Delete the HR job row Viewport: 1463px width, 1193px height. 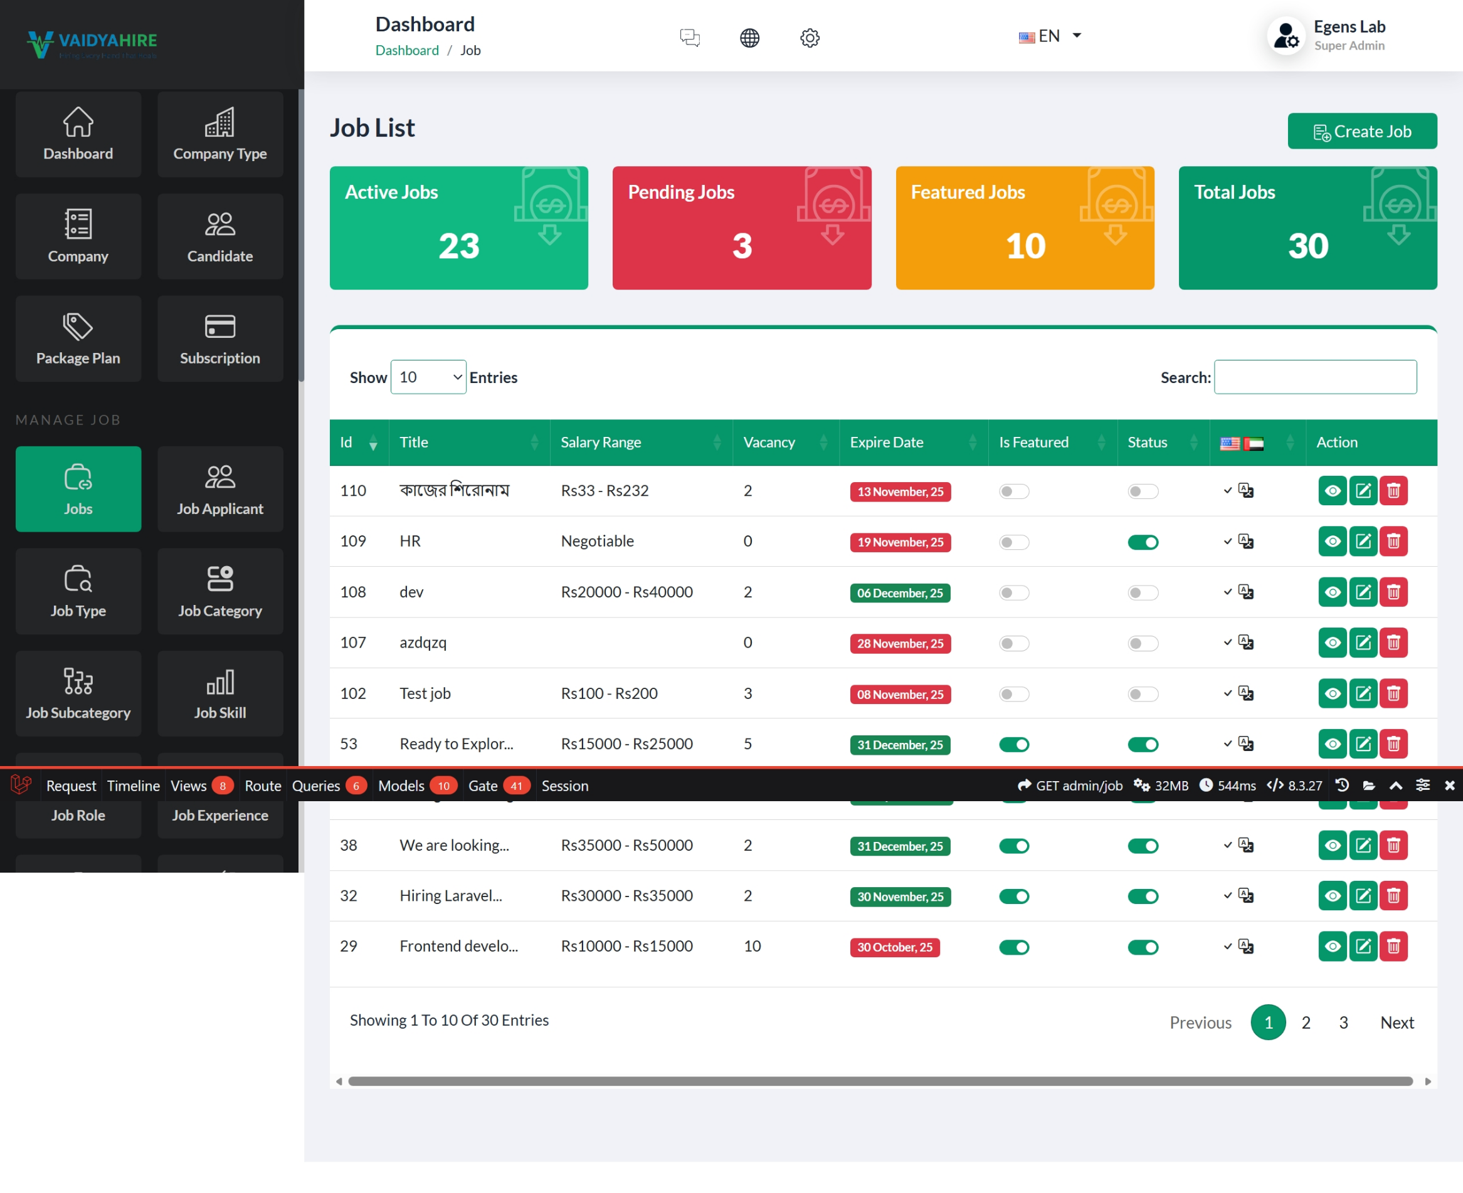(x=1393, y=542)
